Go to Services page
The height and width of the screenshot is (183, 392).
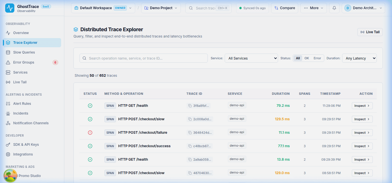pos(32,72)
